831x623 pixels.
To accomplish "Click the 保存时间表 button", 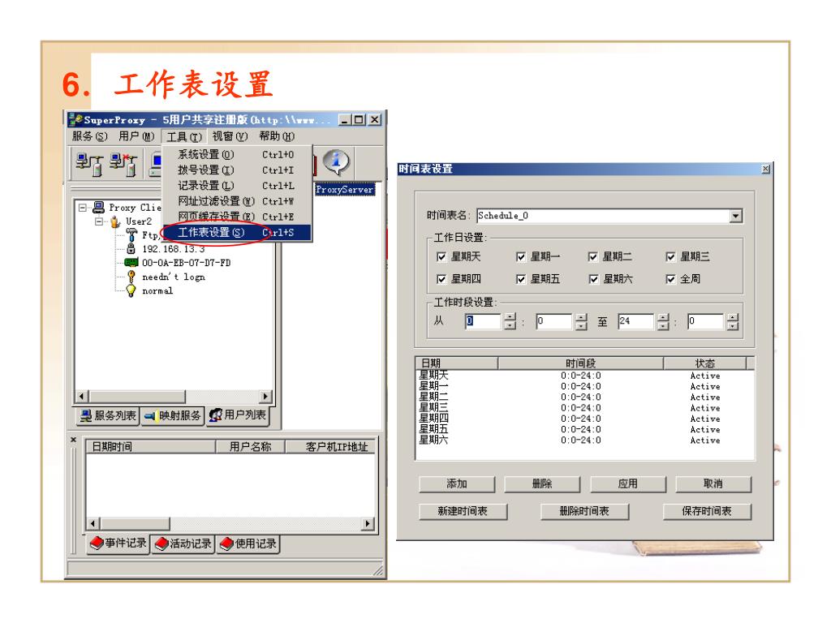I will pos(707,511).
